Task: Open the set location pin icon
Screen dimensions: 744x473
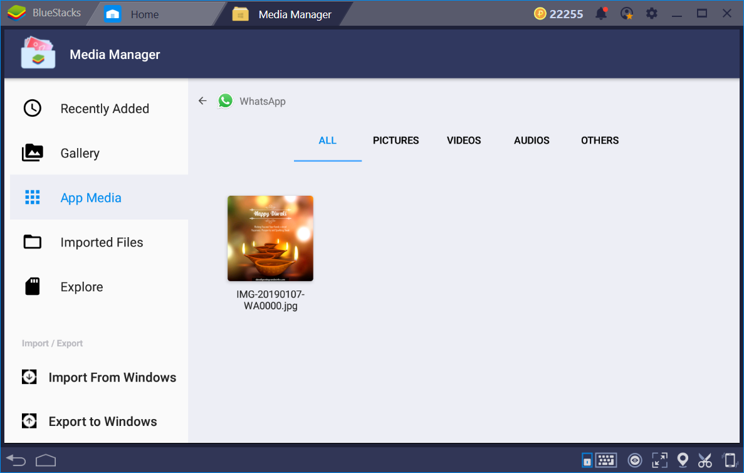Action: point(683,460)
